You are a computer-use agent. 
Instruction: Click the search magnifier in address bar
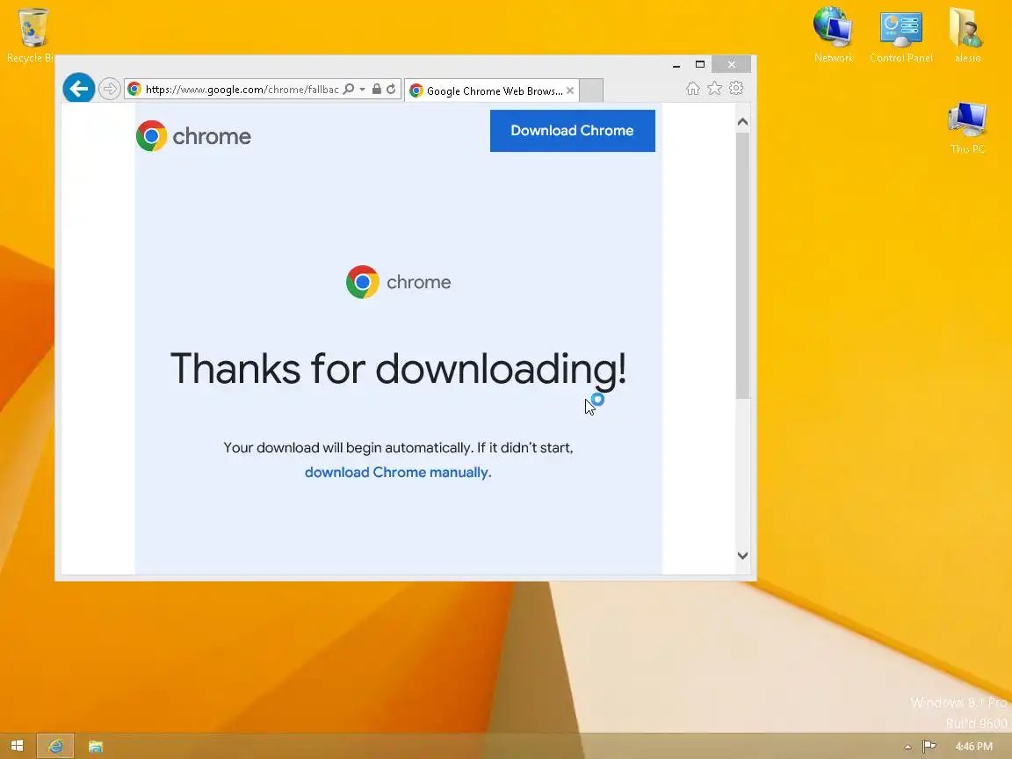tap(349, 89)
